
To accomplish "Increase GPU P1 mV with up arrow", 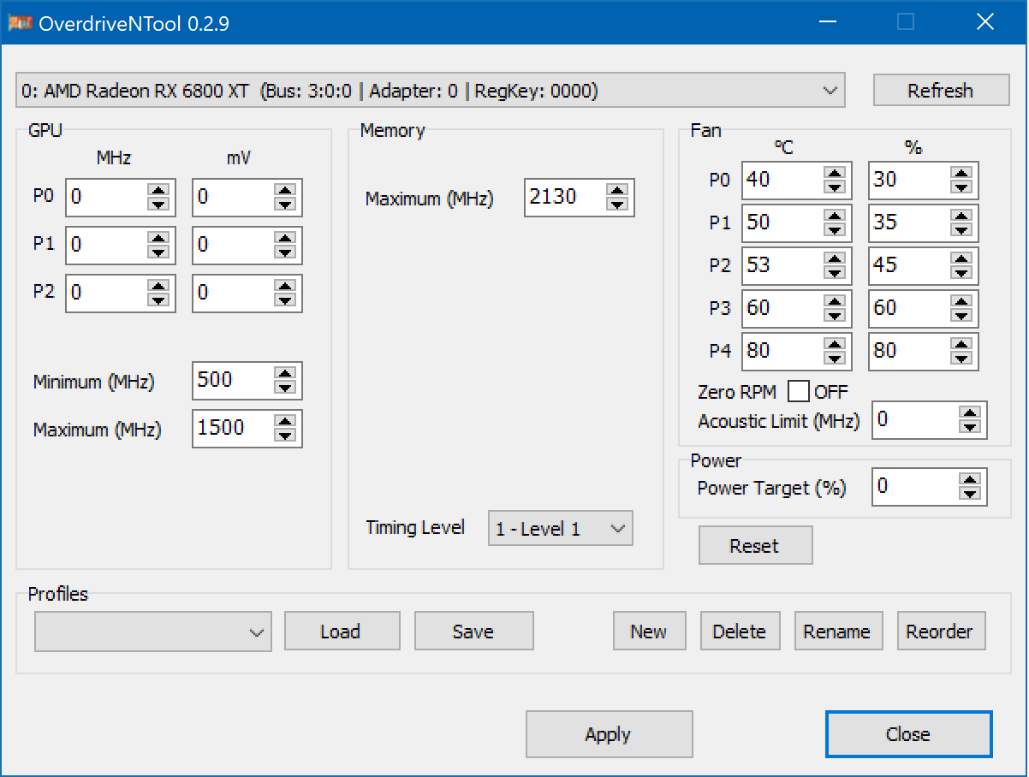I will (x=285, y=238).
